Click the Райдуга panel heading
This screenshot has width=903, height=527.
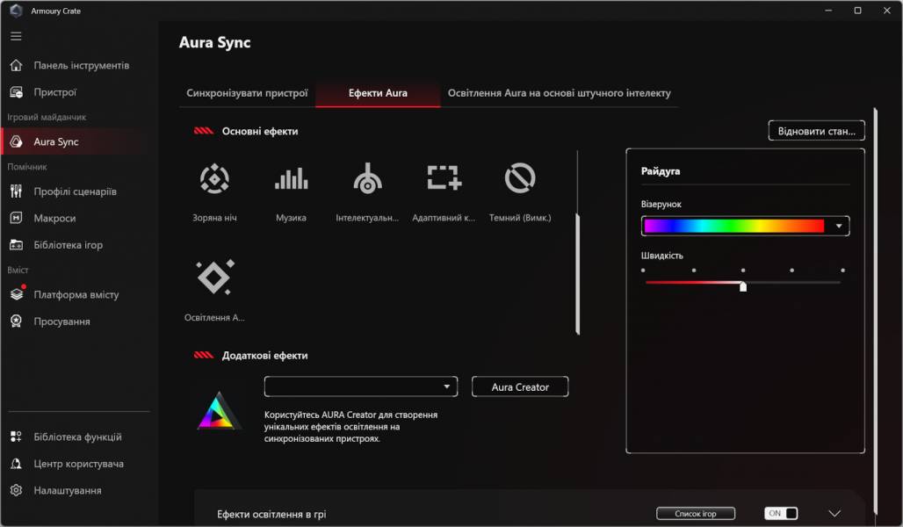point(660,171)
